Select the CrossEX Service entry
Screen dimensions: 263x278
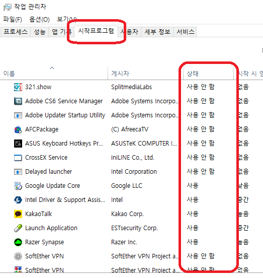tap(46, 158)
